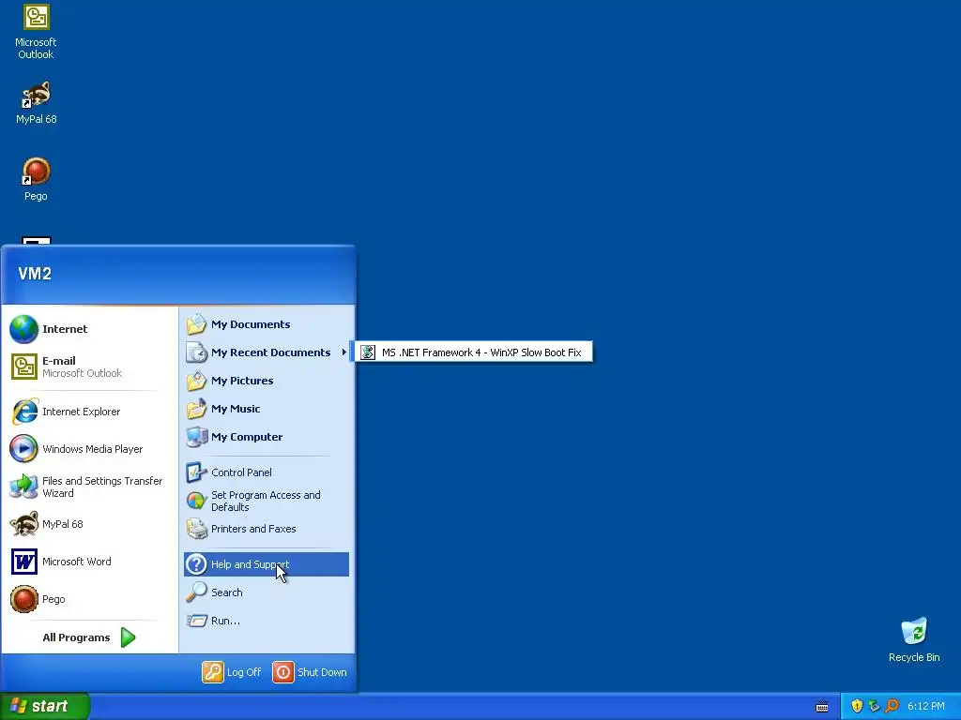Click the security shield tray icon
Viewport: 961px width, 720px height.
857,706
